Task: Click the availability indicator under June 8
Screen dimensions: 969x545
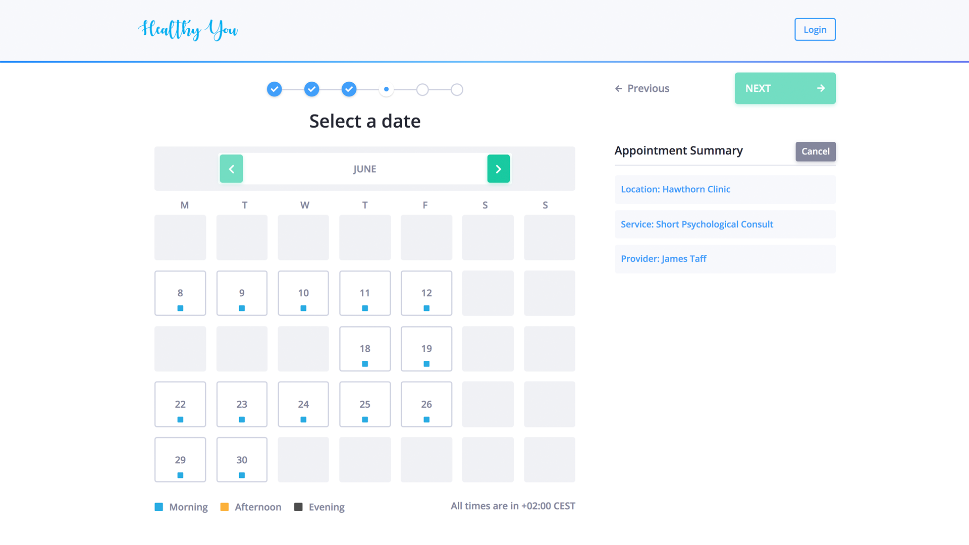Action: (x=180, y=308)
